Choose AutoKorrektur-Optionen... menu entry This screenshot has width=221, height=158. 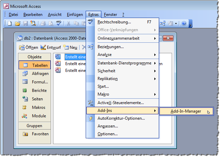point(122,118)
